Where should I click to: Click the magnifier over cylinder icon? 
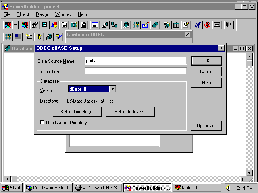(49, 37)
